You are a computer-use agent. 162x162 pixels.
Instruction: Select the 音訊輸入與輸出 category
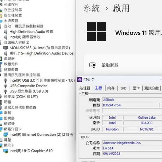17,42
